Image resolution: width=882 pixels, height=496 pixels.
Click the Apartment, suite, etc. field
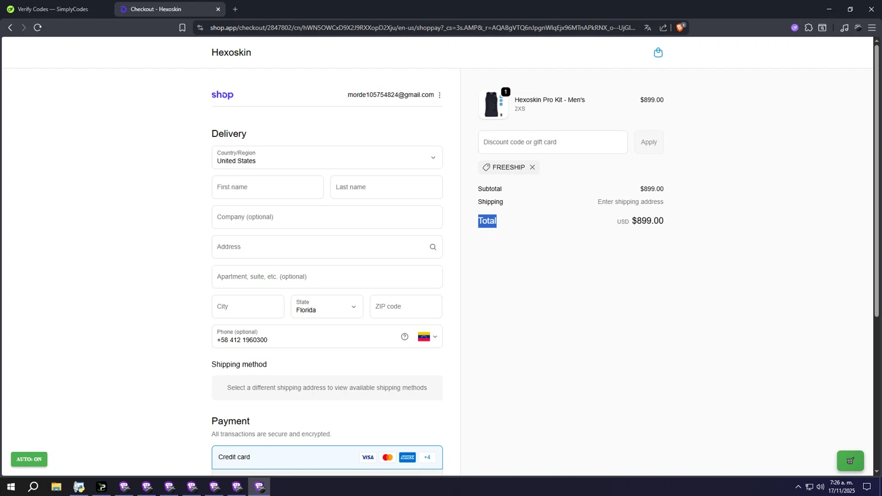(x=327, y=277)
